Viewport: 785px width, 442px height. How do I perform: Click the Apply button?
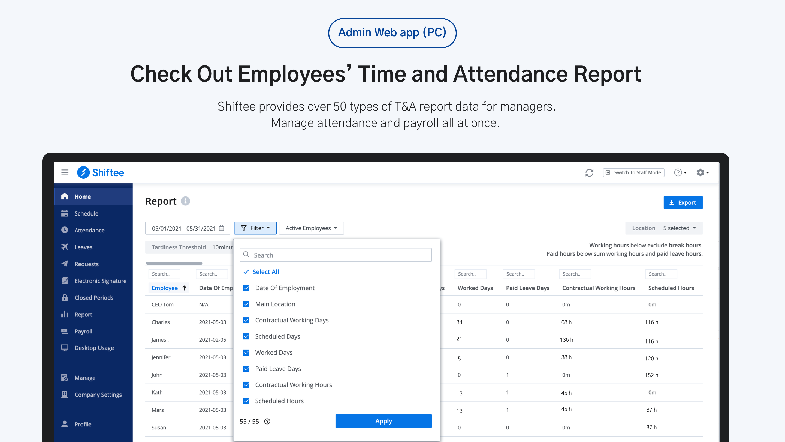(383, 421)
